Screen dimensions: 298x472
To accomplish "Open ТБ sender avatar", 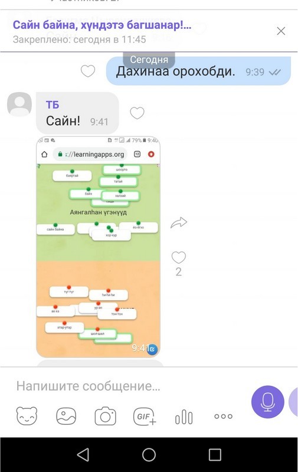I will 19,104.
